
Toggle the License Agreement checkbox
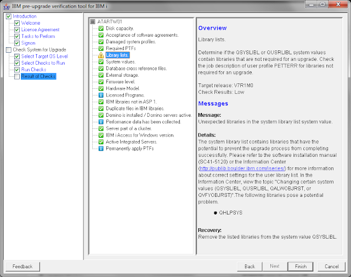(x=17, y=30)
